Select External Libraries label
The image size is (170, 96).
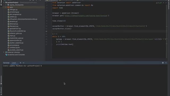point(14,52)
